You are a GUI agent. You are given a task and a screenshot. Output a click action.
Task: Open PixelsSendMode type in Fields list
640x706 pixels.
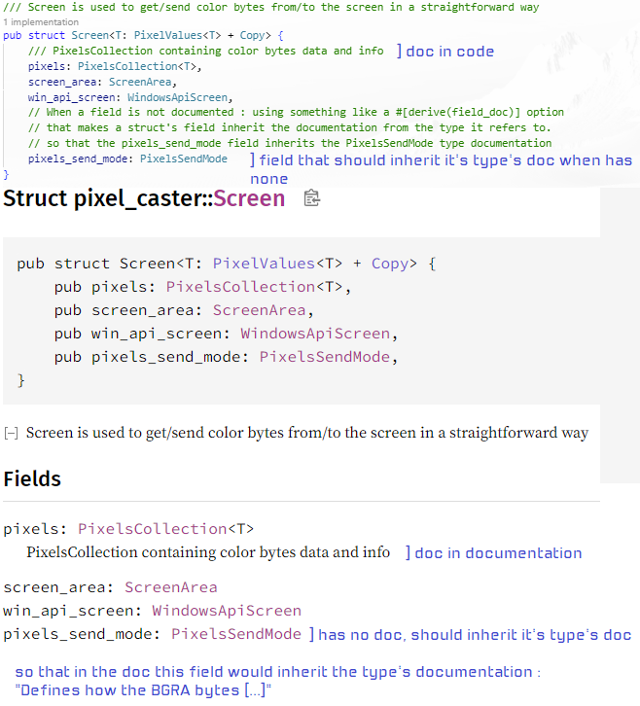coord(236,634)
